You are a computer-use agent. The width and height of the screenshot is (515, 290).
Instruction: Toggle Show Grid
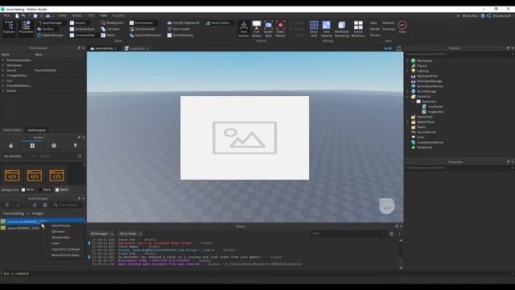314,29
